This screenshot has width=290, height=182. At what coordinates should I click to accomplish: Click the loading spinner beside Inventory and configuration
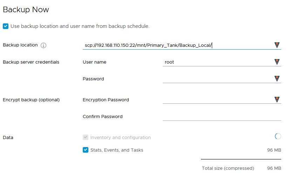(x=278, y=137)
